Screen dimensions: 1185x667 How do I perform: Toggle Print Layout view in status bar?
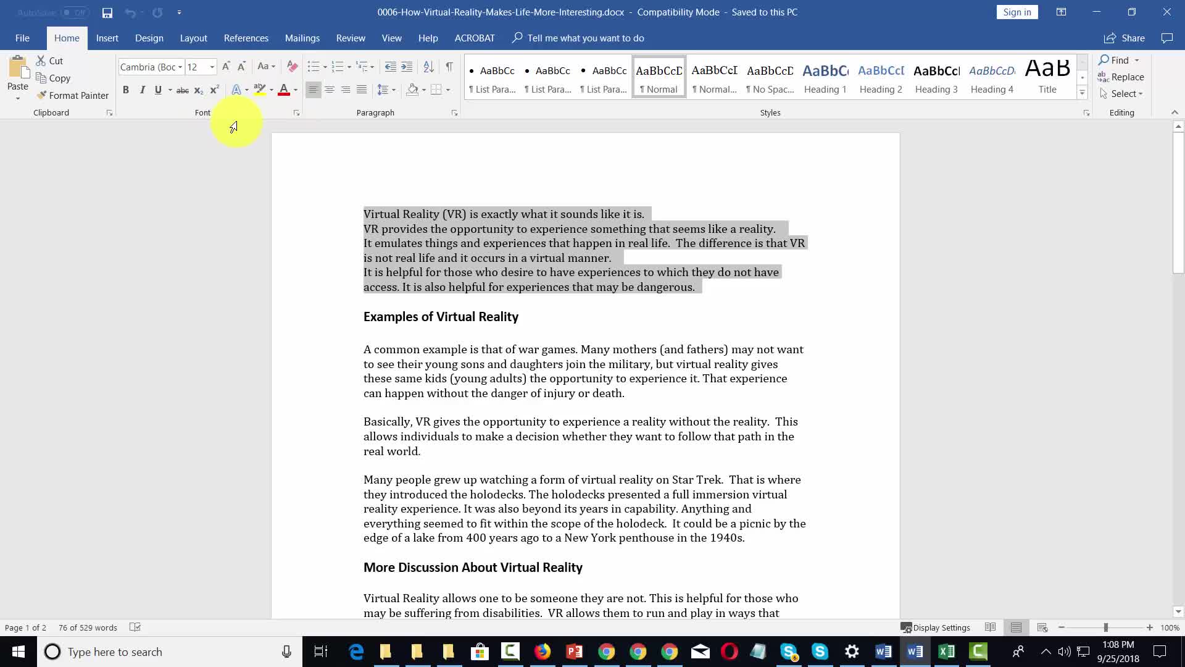pos(1016,627)
